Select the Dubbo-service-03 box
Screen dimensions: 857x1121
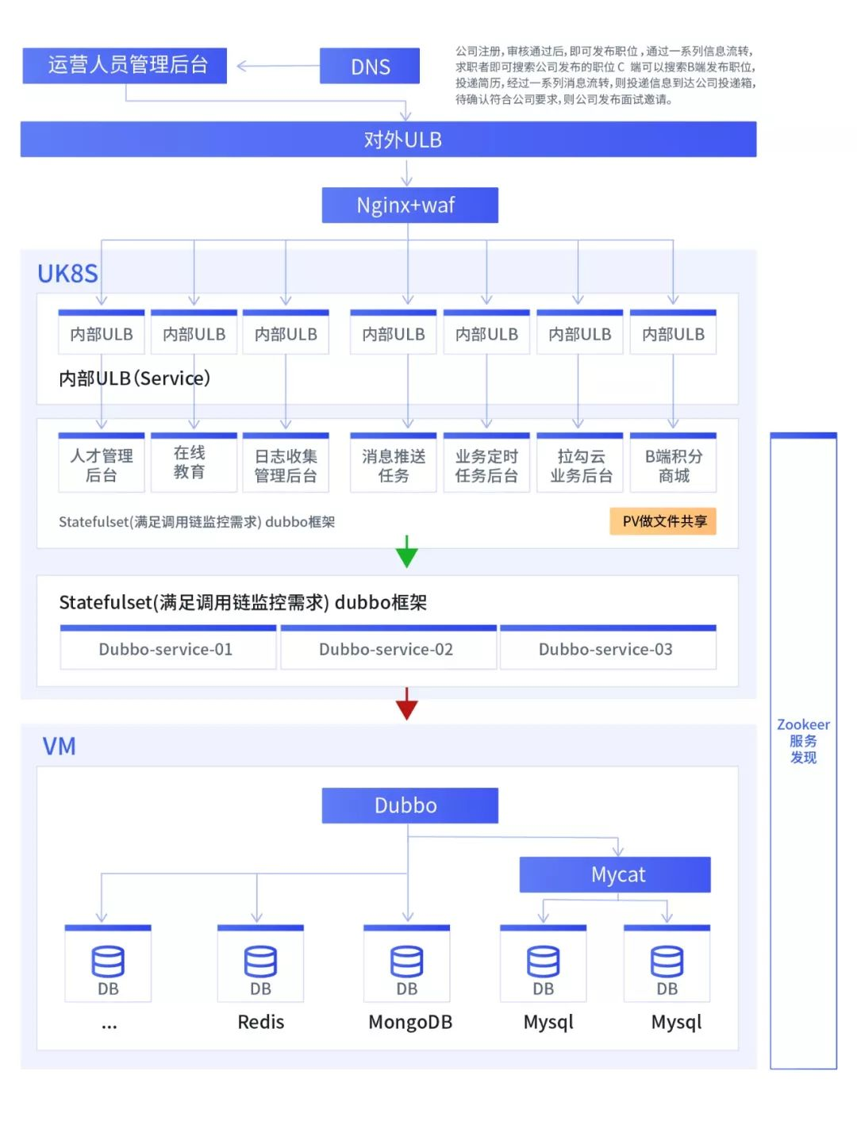click(608, 647)
